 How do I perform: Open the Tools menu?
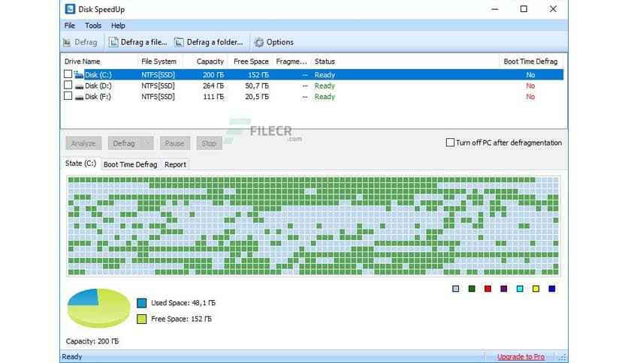click(x=93, y=25)
